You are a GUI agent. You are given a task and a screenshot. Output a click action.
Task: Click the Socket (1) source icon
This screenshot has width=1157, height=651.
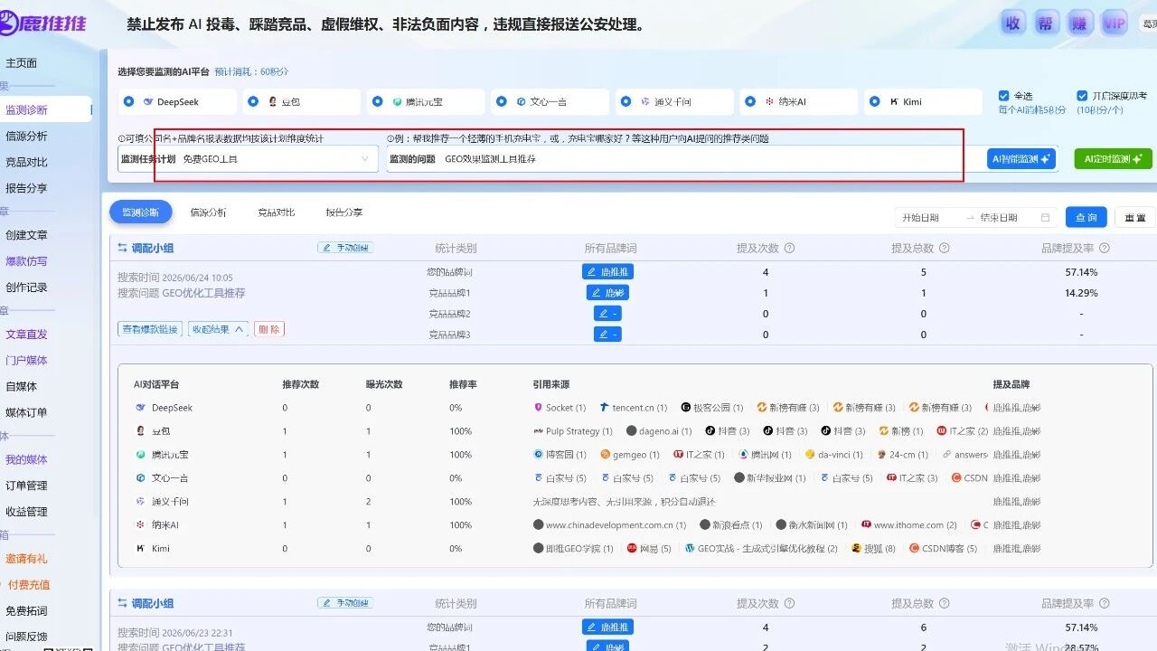[538, 408]
